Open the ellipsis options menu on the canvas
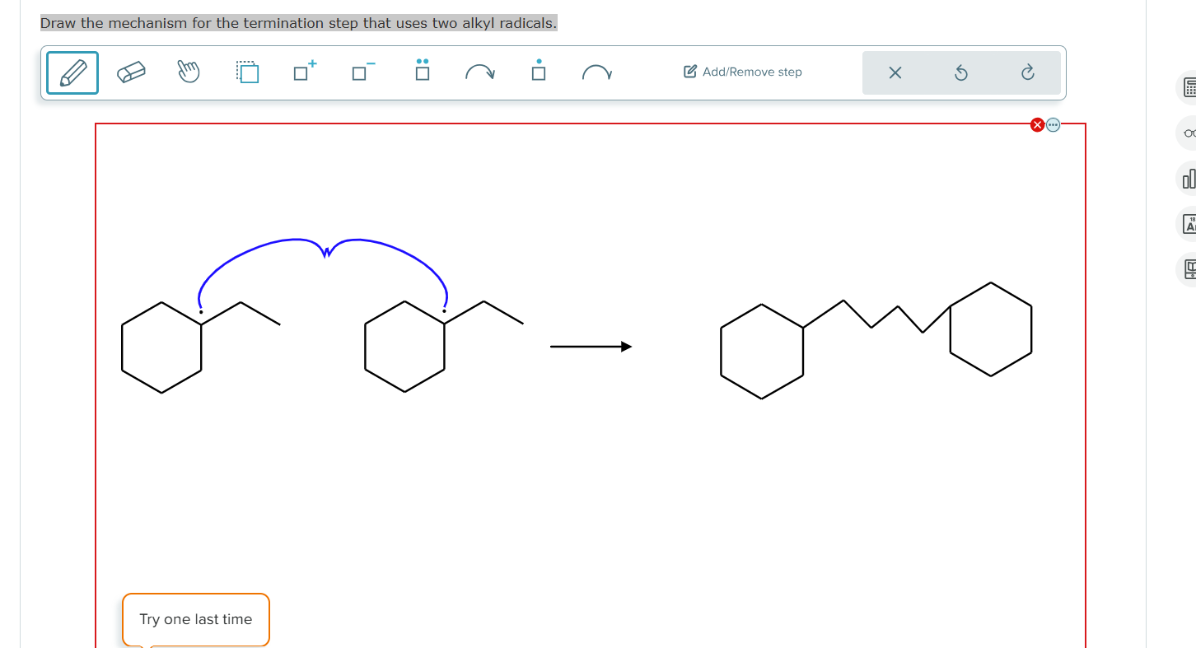 pyautogui.click(x=1054, y=124)
